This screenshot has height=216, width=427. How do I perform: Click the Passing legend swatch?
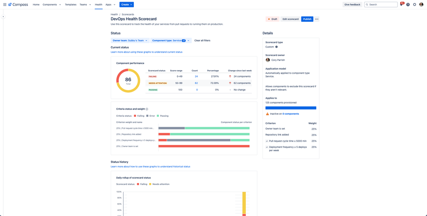pos(158,116)
